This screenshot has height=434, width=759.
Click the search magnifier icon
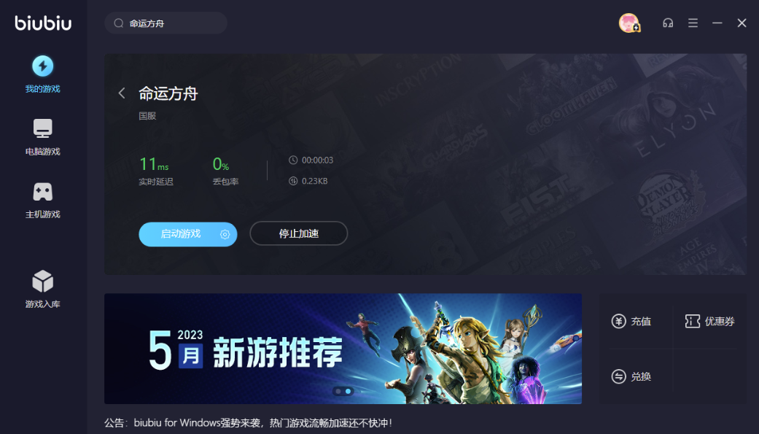click(119, 23)
